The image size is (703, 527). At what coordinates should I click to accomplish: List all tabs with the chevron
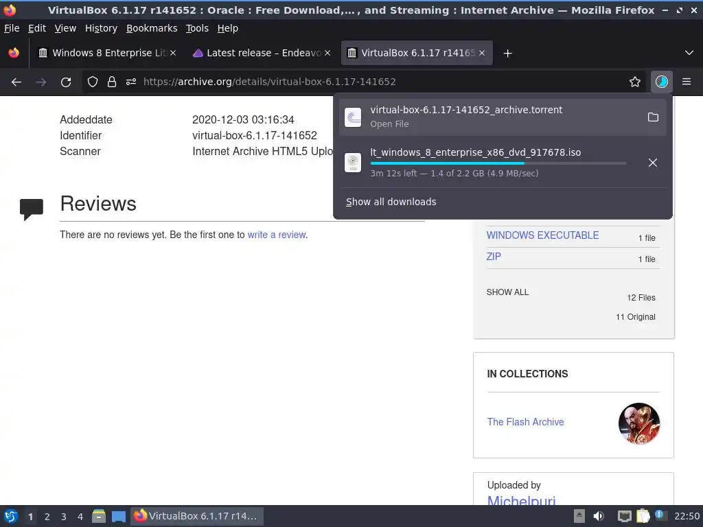(689, 53)
